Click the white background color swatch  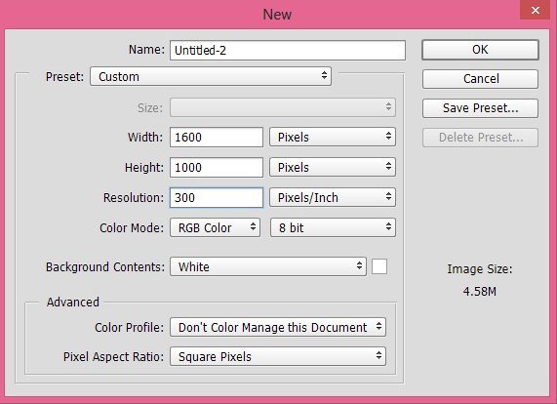pyautogui.click(x=379, y=266)
